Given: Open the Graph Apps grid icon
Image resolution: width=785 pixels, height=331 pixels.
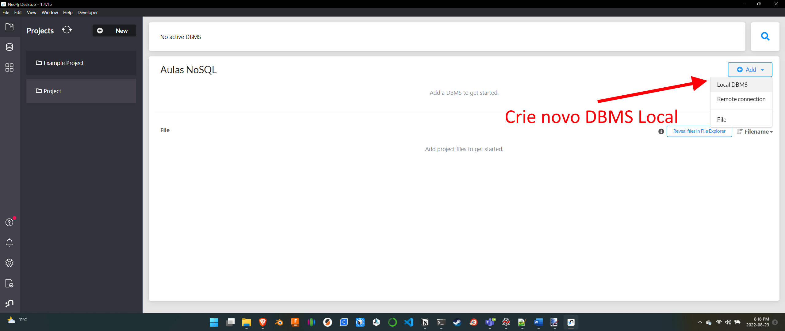Looking at the screenshot, I should pos(10,67).
